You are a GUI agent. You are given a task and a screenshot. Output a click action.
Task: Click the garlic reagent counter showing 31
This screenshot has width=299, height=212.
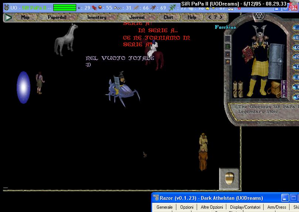tap(122, 8)
